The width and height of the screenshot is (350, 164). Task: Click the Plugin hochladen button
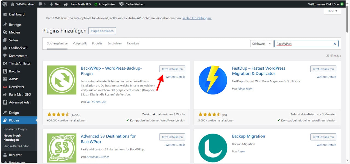coord(102,31)
